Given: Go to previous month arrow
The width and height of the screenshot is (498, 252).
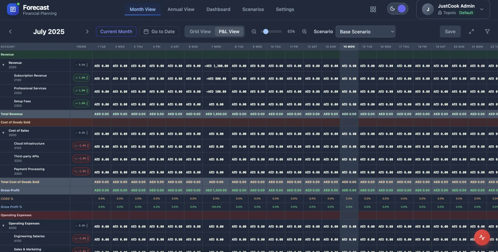Looking at the screenshot, I should pyautogui.click(x=10, y=32).
